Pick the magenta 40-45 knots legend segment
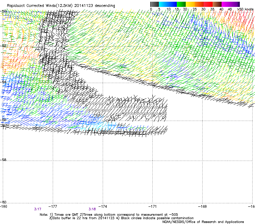Viewport: 255px width, 224px height. [x=226, y=4]
